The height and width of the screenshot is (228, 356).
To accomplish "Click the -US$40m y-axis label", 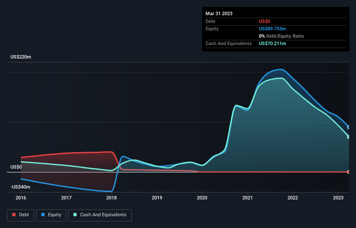I will (x=20, y=187).
